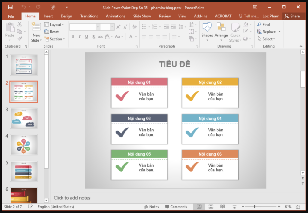Click the zoom slider handle
Screen dimensions: 308x213
tap(254, 207)
